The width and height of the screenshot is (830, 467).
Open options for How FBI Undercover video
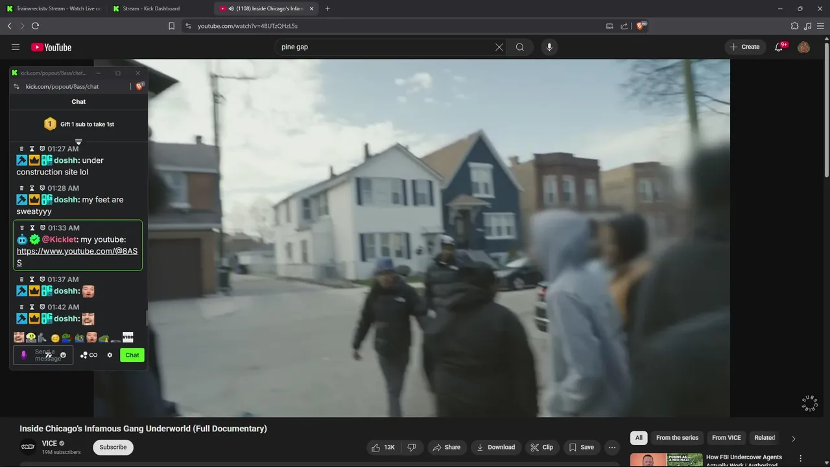point(800,459)
